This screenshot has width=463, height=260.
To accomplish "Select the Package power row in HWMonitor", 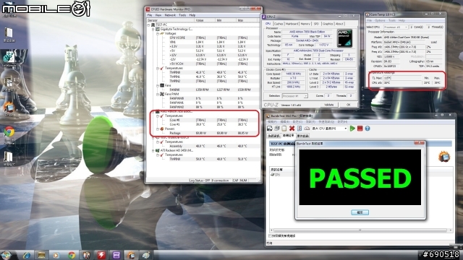I will 204,133.
